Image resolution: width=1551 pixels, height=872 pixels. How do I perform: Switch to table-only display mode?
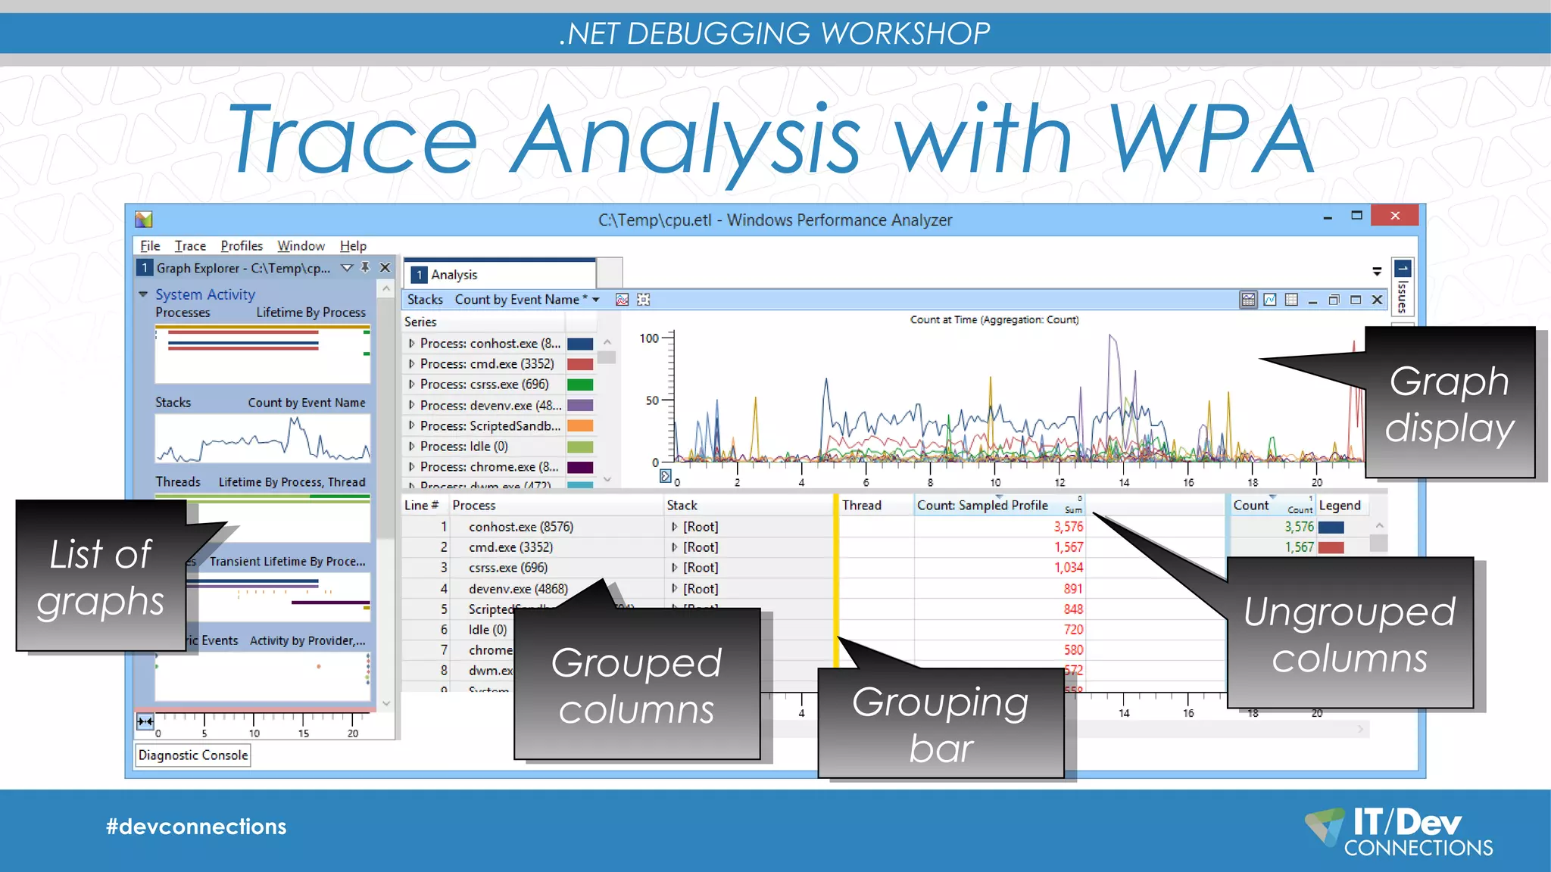click(x=1291, y=300)
